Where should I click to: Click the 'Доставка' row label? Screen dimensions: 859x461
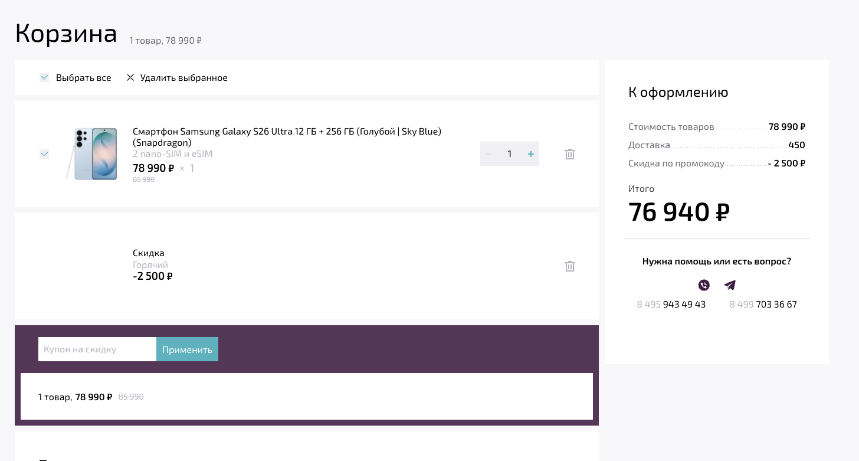(649, 145)
